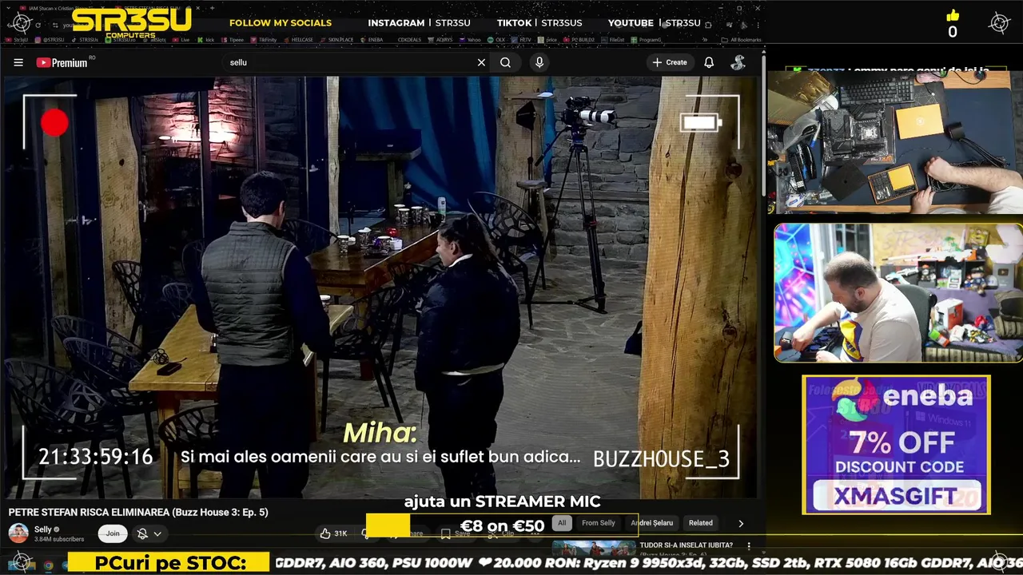Screen dimensions: 1023x575
Task: Open the YouTube hamburger guide menu
Action: (x=18, y=62)
